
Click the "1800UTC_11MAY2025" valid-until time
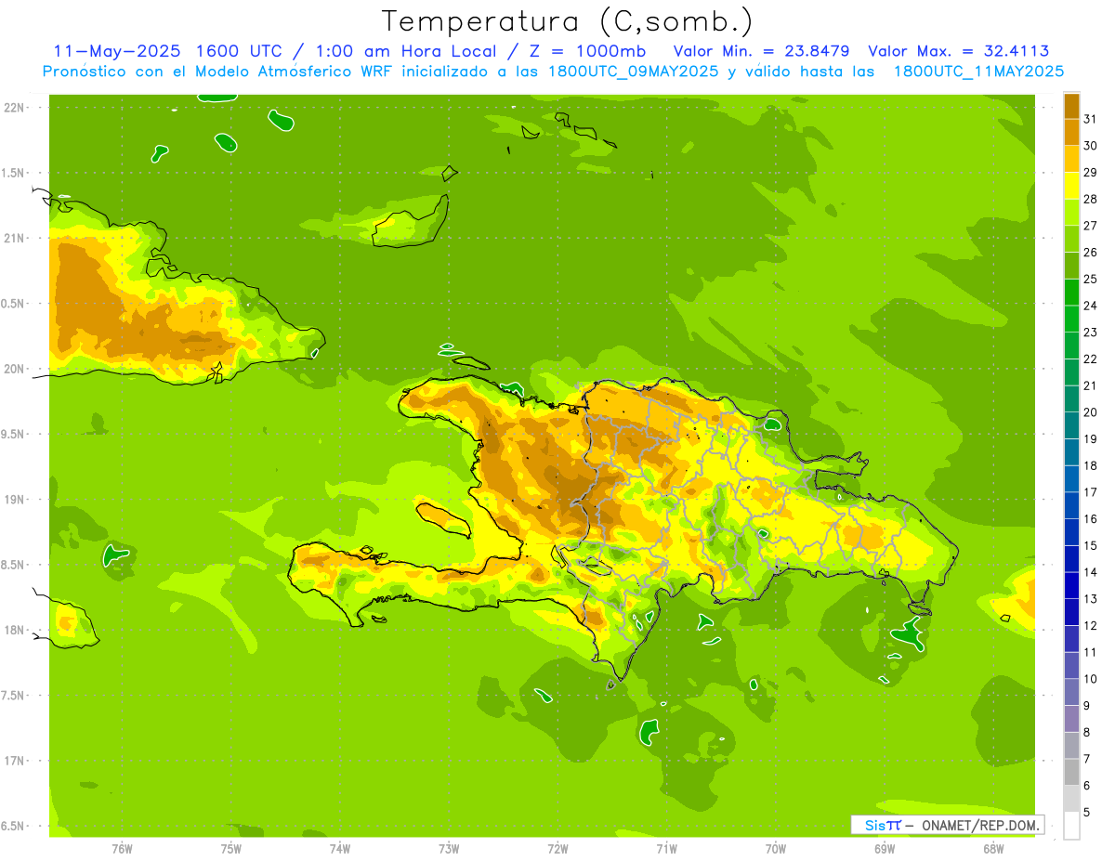(978, 71)
